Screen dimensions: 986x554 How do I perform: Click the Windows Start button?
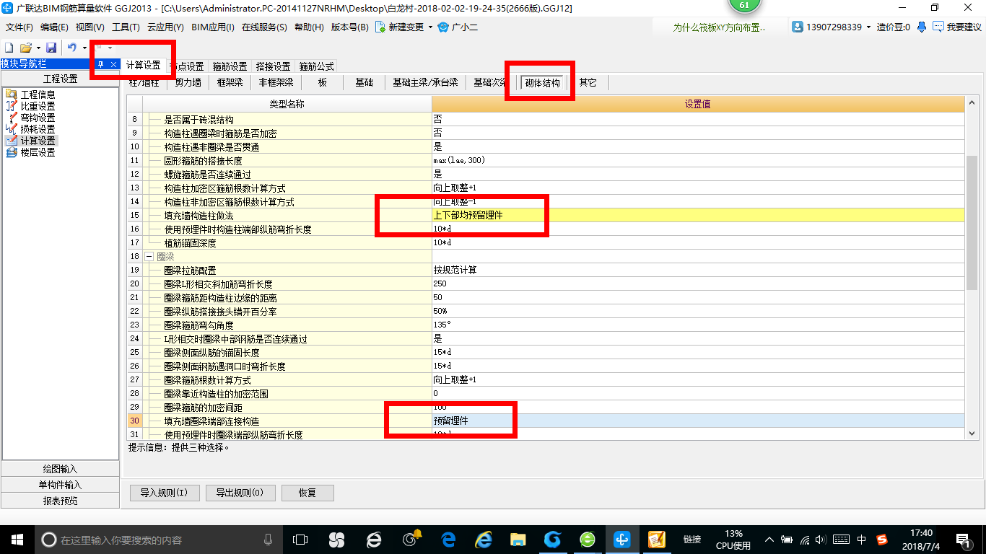pos(17,539)
